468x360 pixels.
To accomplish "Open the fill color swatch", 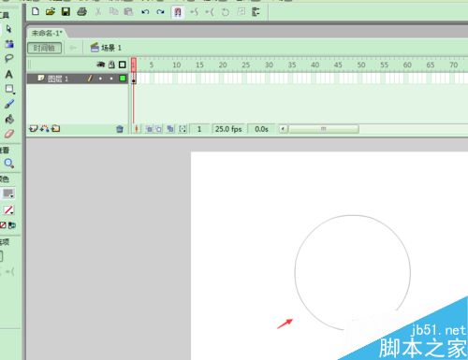I will pyautogui.click(x=8, y=210).
